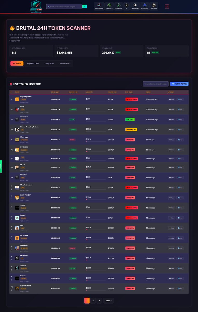Select the Rising Stars filter tab
The width and height of the screenshot is (198, 312).
point(49,63)
